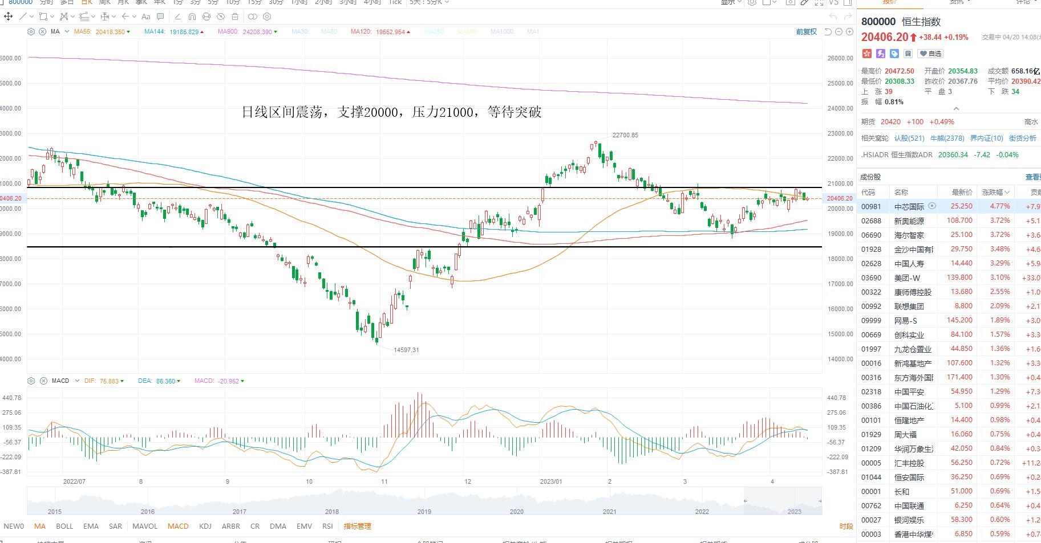
Task: Open 指标管理 indicator management
Action: point(358,526)
